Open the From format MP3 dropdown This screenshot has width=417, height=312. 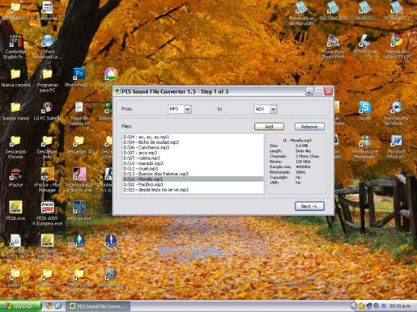click(188, 109)
